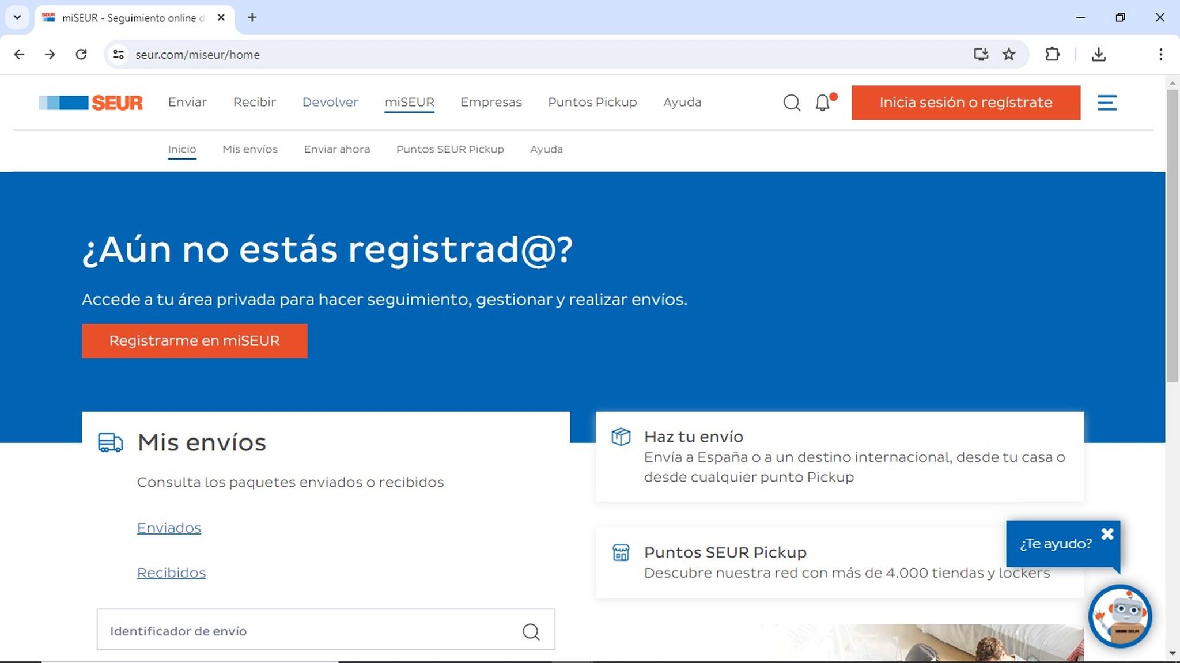Viewport: 1180px width, 663px height.
Task: Open the Enviados link
Action: coord(169,528)
